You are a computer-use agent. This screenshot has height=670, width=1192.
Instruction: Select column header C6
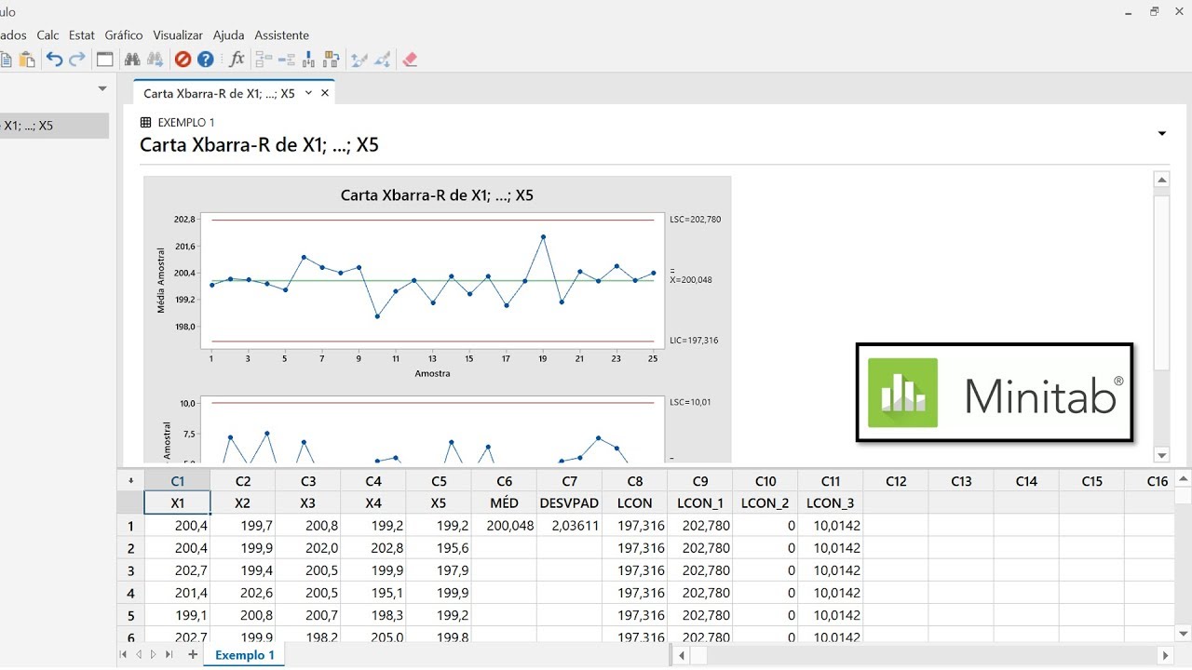pos(504,481)
